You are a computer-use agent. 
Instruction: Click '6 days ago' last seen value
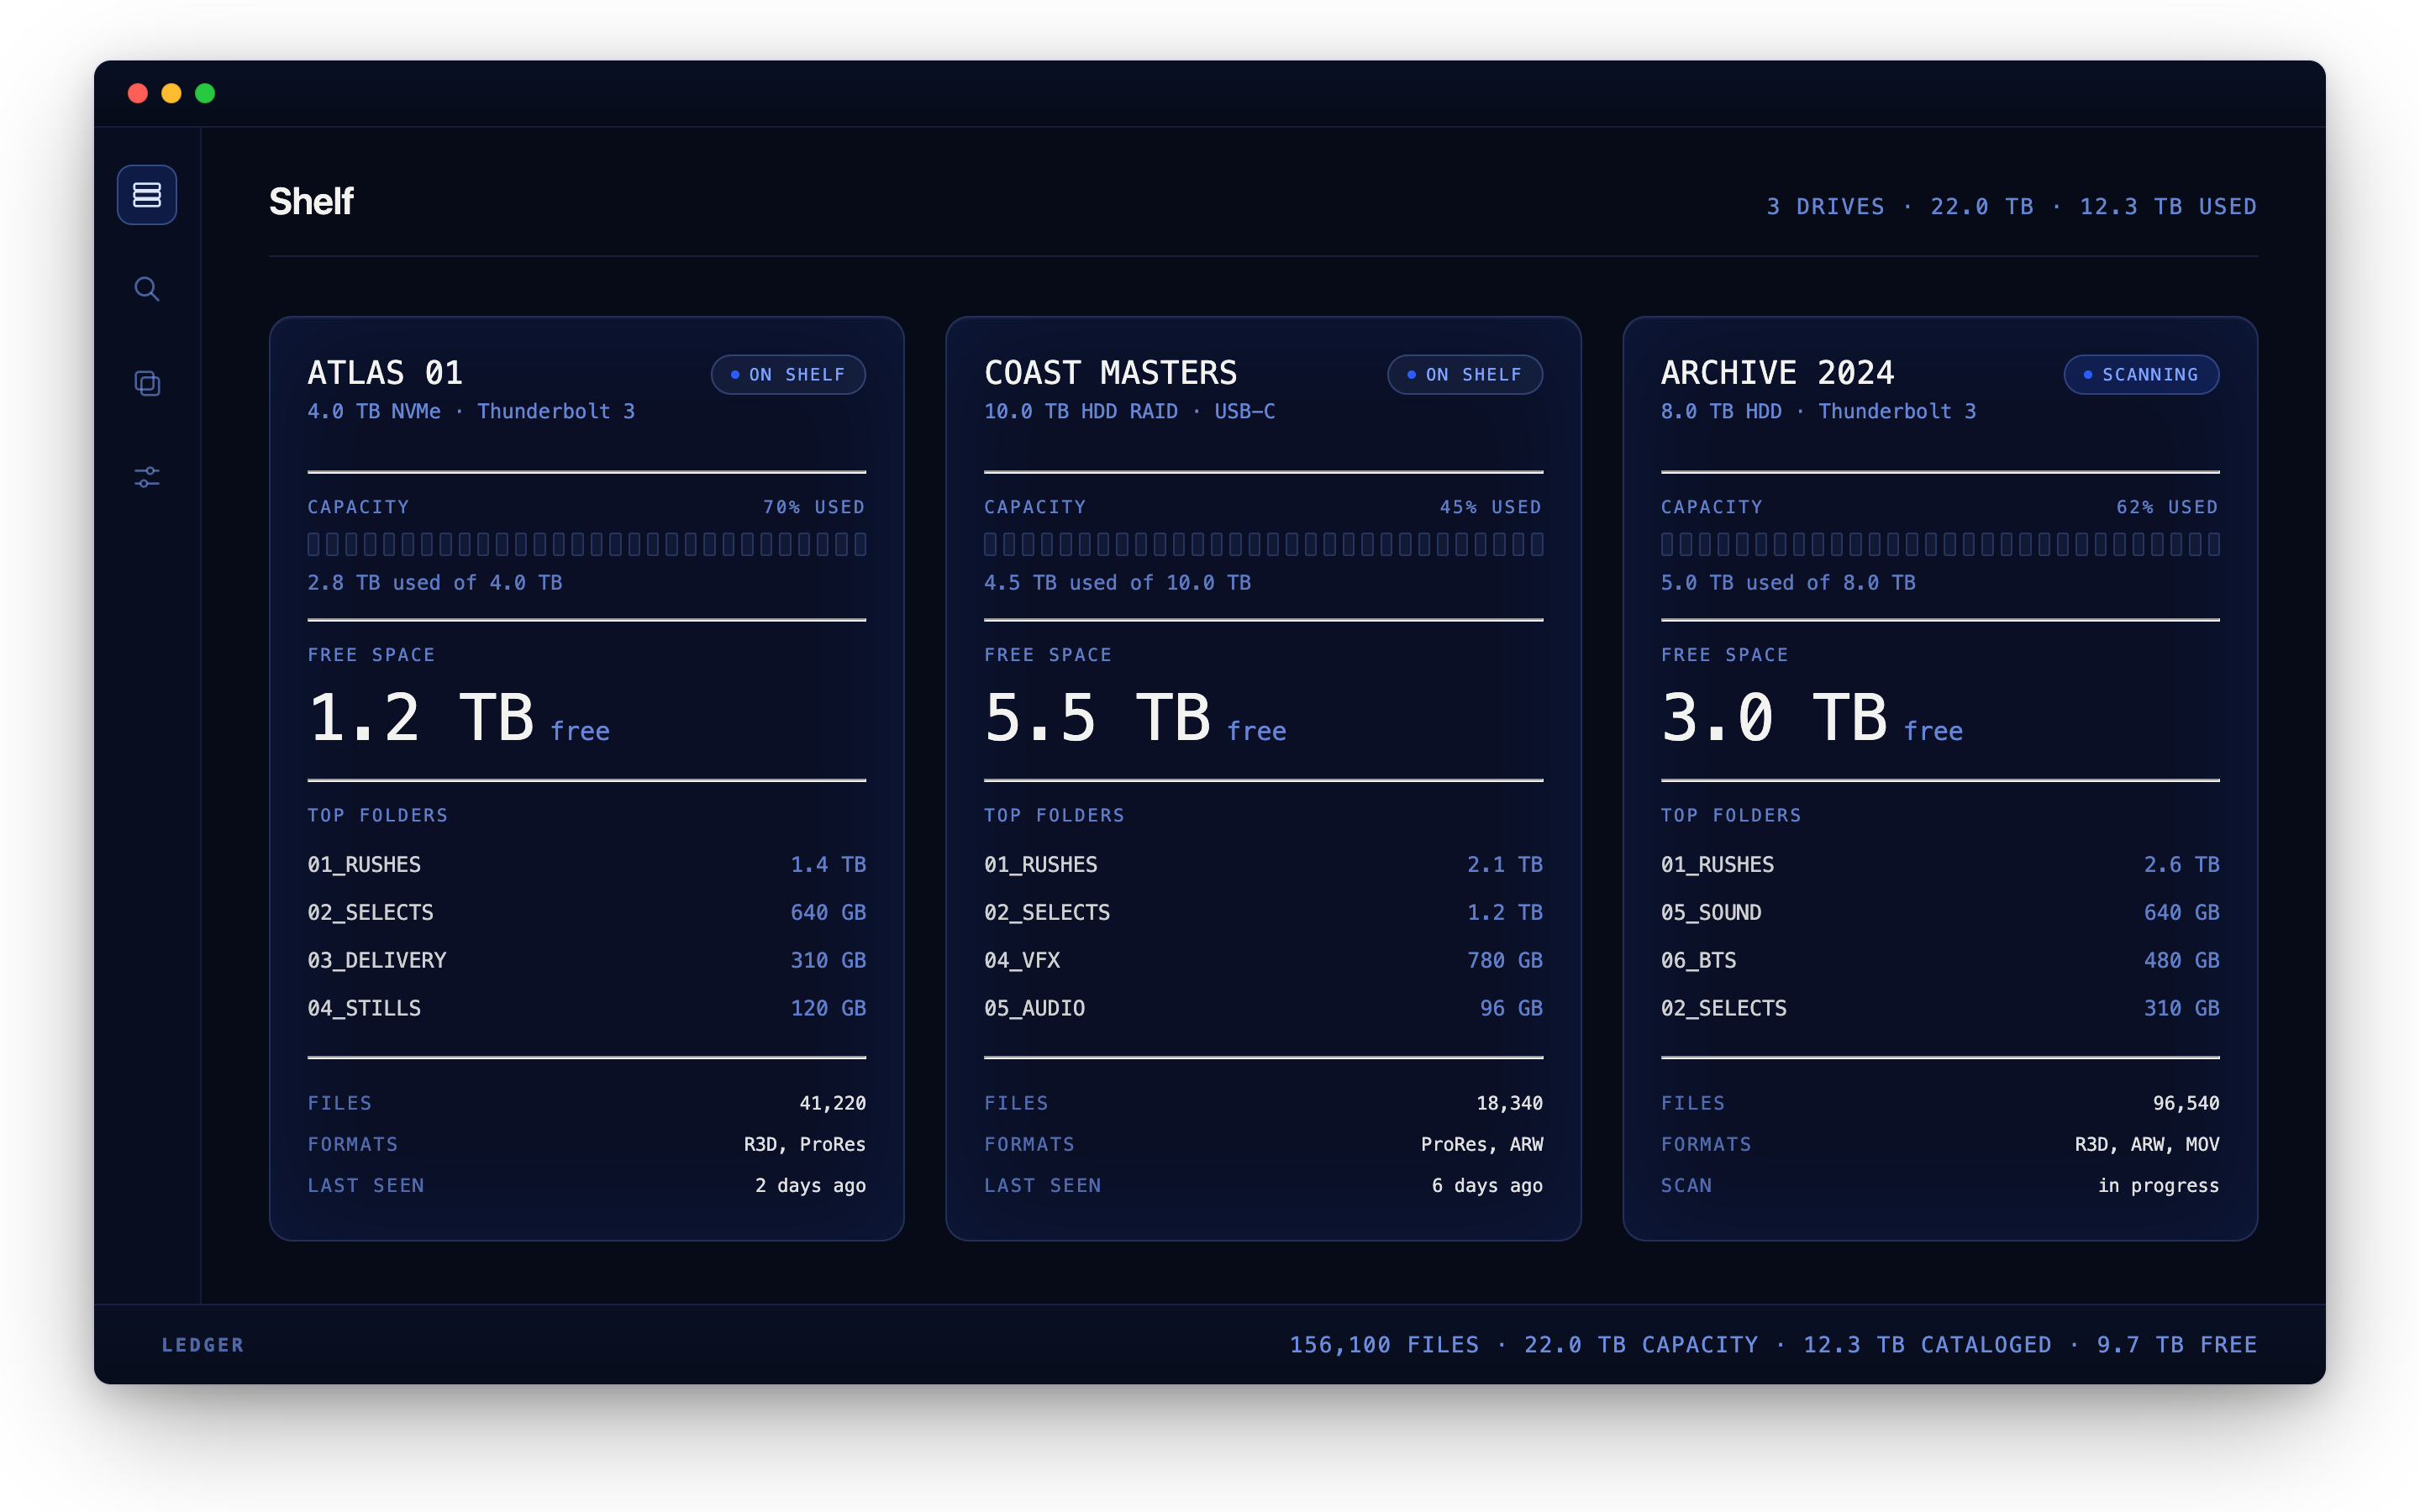(1487, 1185)
